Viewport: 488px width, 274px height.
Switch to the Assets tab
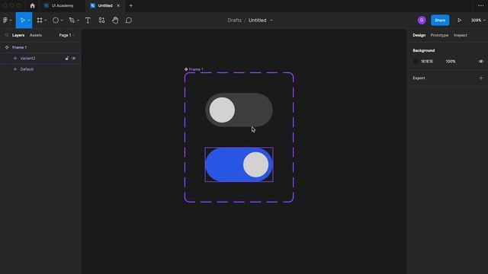pyautogui.click(x=36, y=35)
